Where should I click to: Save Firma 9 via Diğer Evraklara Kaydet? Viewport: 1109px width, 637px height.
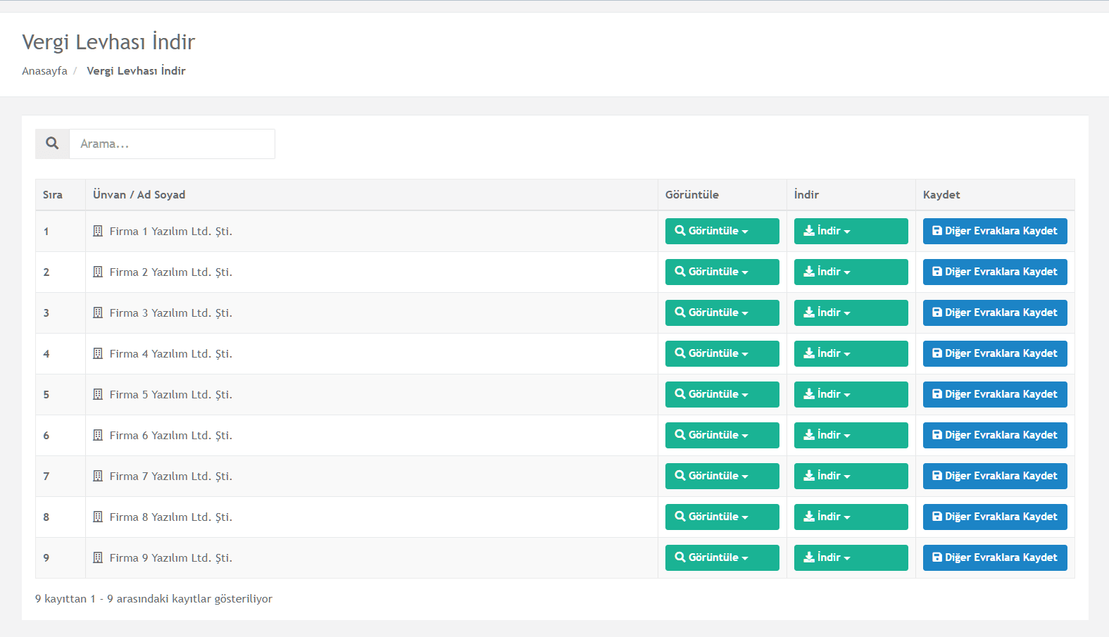(x=995, y=557)
